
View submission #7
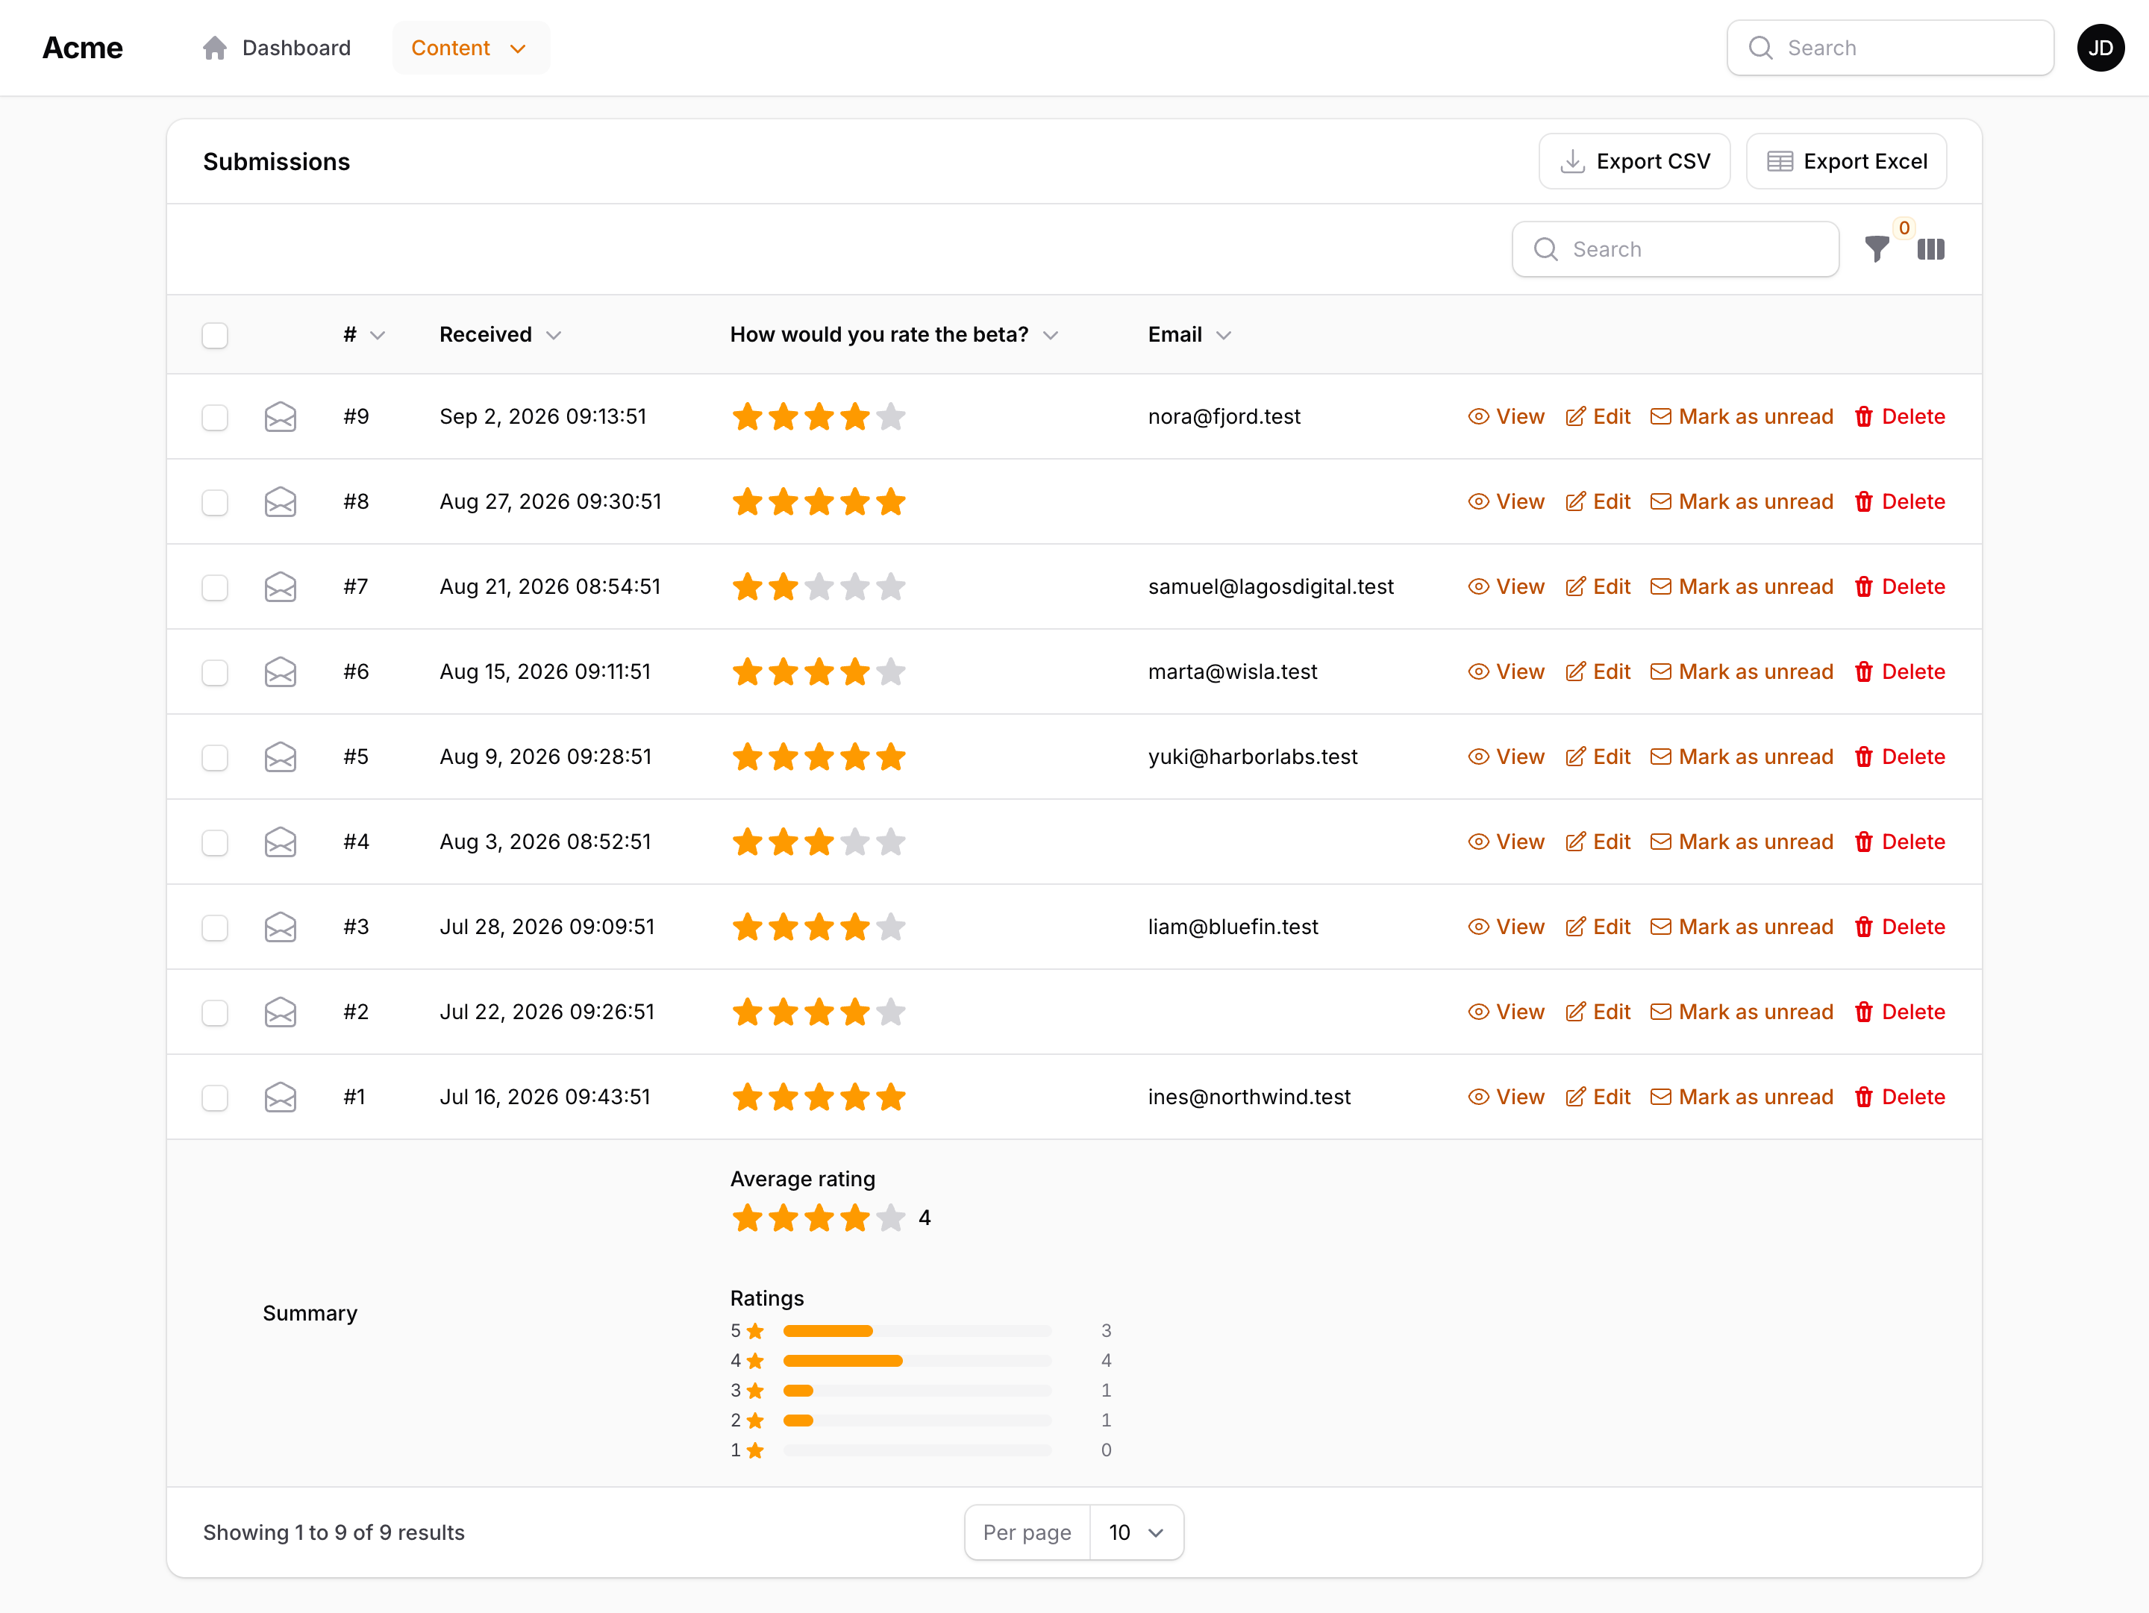tap(1506, 586)
